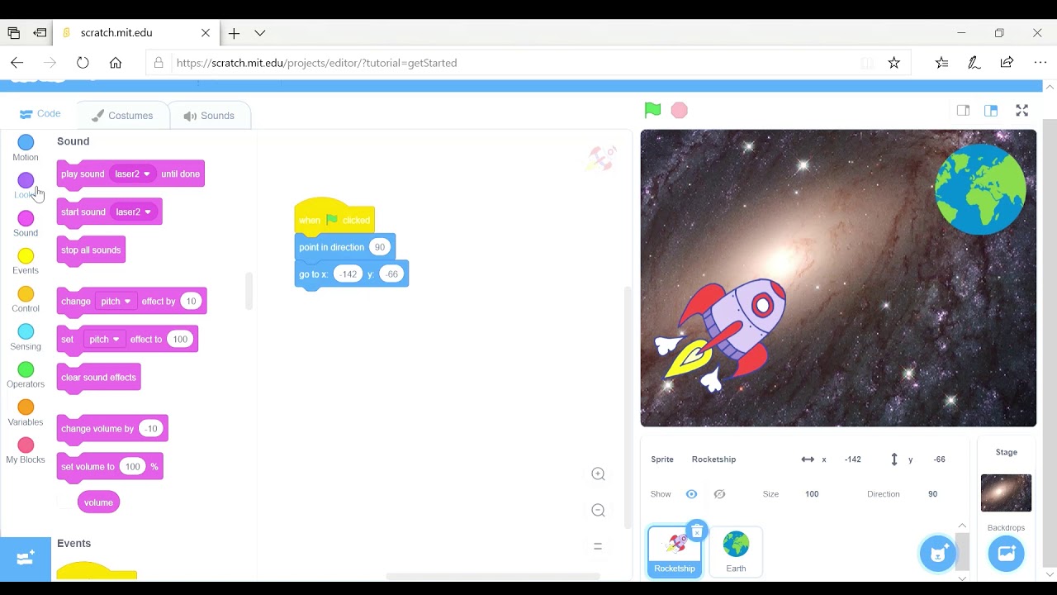Screen dimensions: 1057x595
Task: Enter full screen stage mode
Action: tap(1021, 111)
